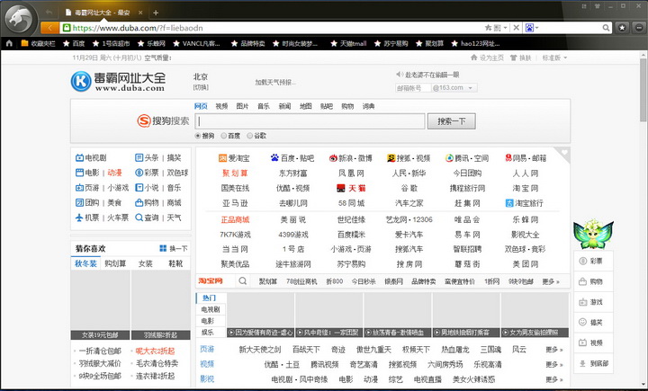Click 切换 to change city
648x391 pixels.
point(201,87)
